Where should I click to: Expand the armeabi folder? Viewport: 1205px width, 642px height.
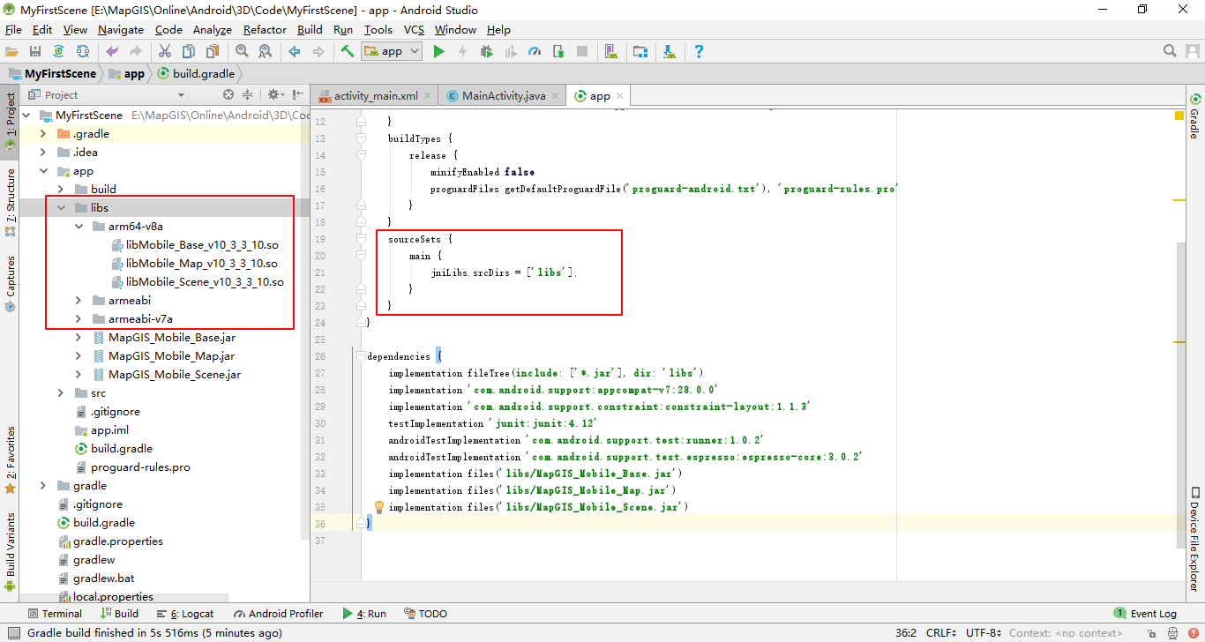(x=78, y=300)
